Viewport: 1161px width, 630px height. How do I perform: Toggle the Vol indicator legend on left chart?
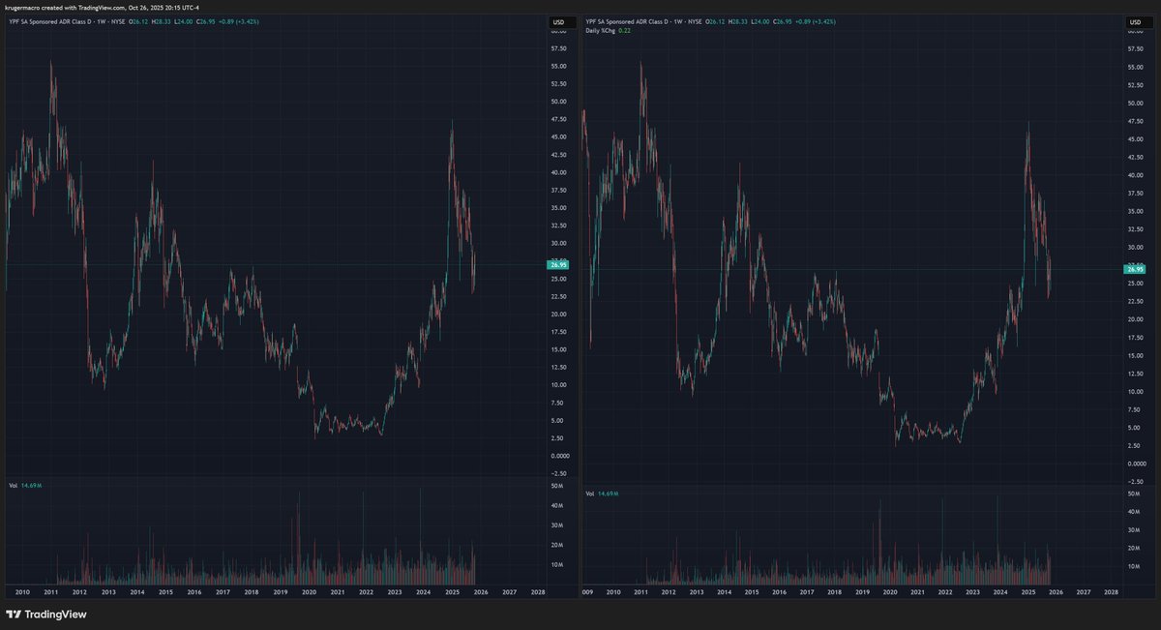(12, 484)
